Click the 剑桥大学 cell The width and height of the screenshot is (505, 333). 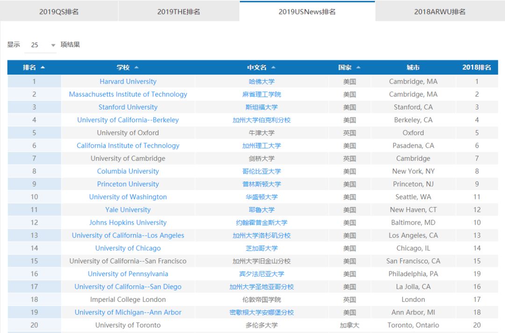(x=261, y=159)
